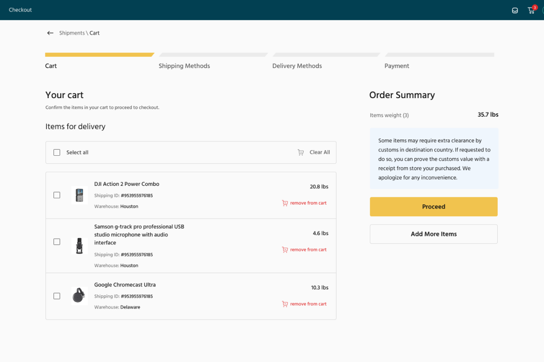Screen dimensions: 544x362
Task: Click the 10.3 lbs weight value
Action: [320, 288]
